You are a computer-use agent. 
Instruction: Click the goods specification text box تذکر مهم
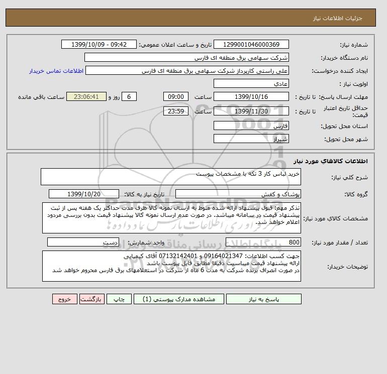point(171,218)
